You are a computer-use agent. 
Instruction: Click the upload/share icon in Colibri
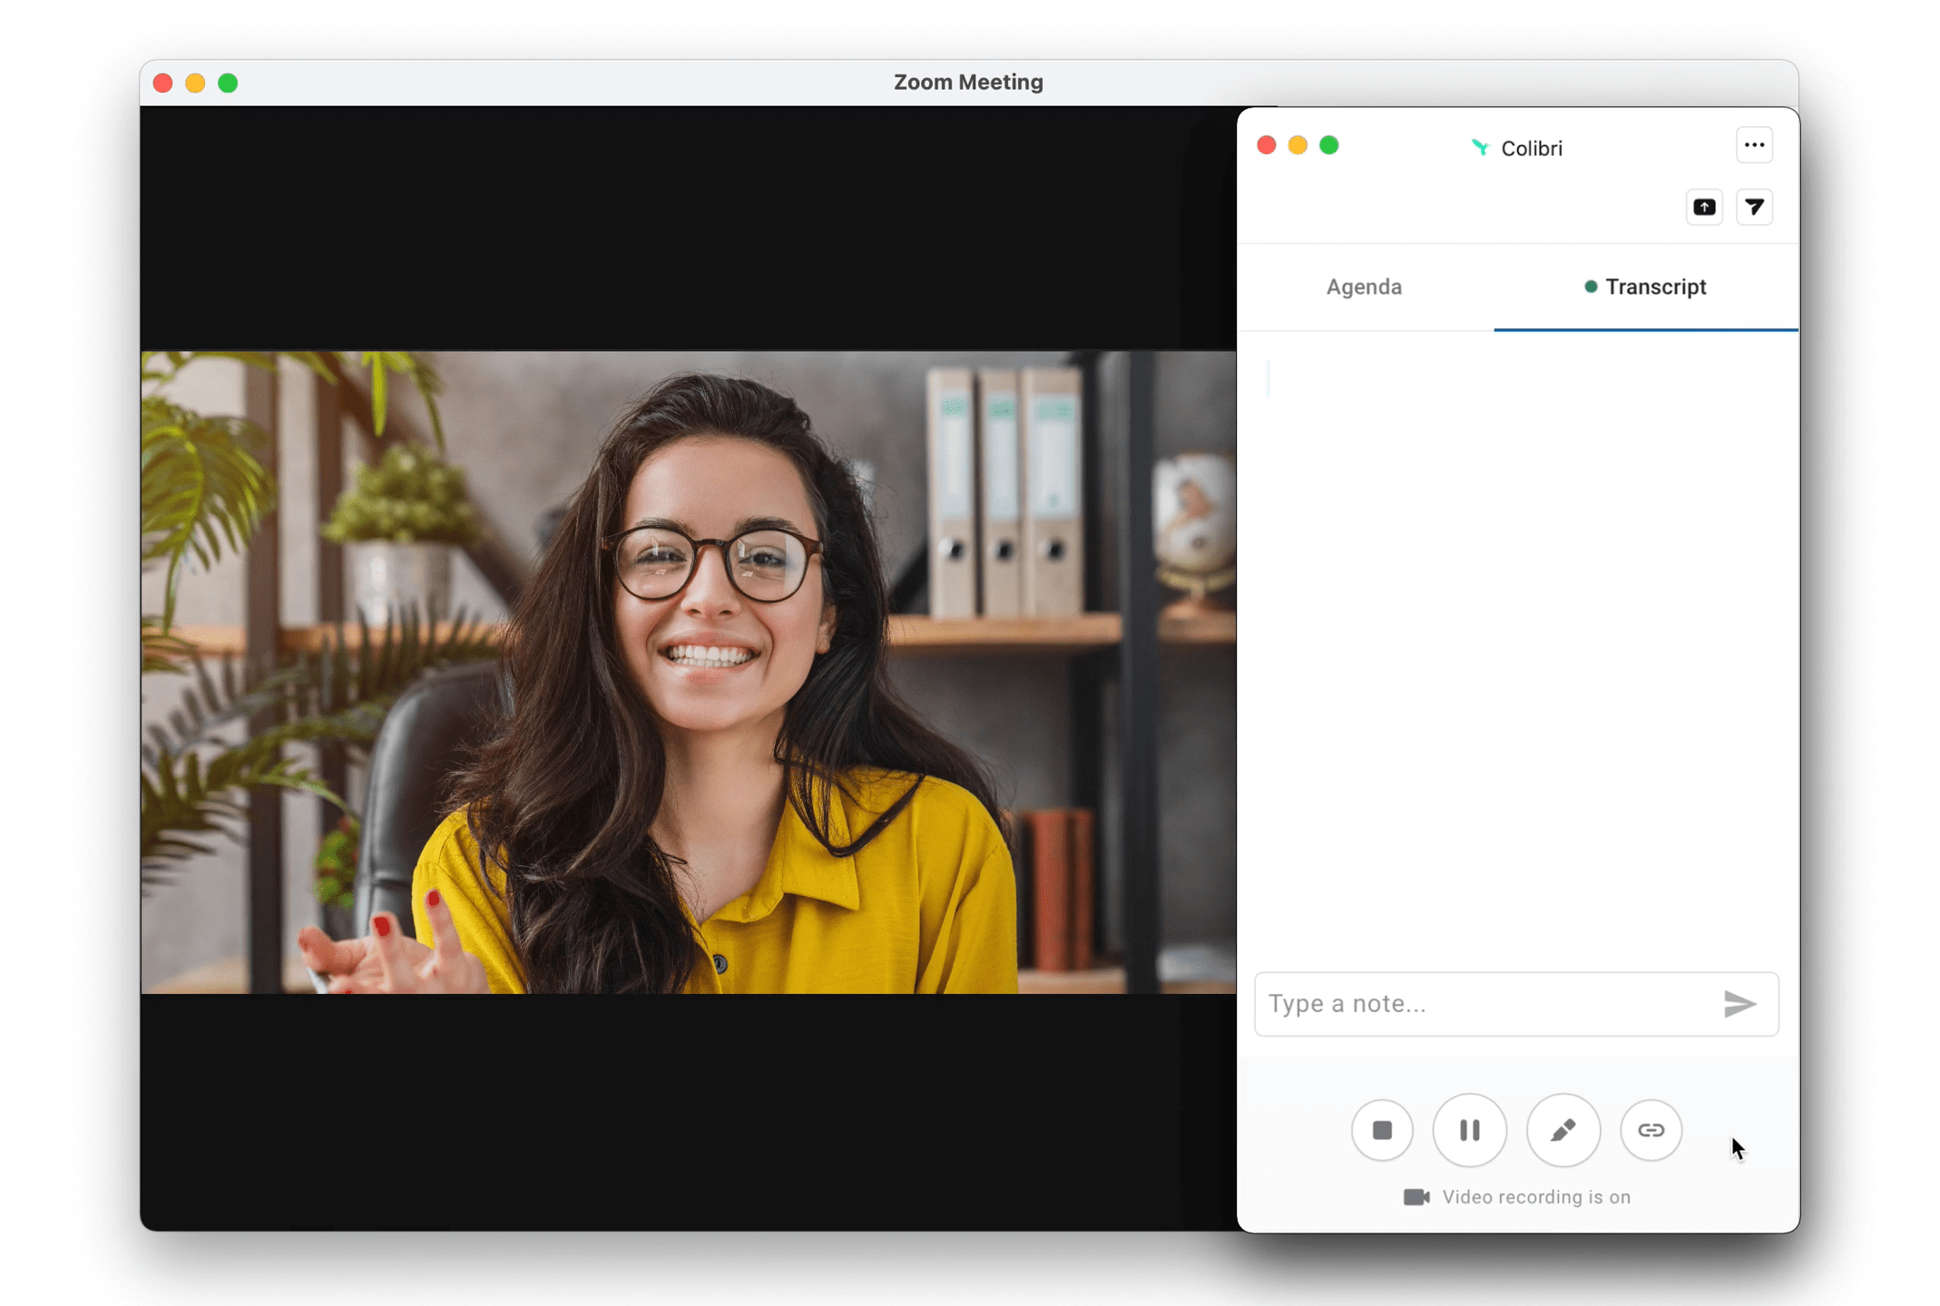1704,207
